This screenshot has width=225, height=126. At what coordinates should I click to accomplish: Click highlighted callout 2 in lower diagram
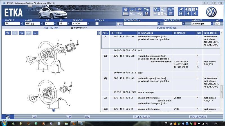pos(53,110)
